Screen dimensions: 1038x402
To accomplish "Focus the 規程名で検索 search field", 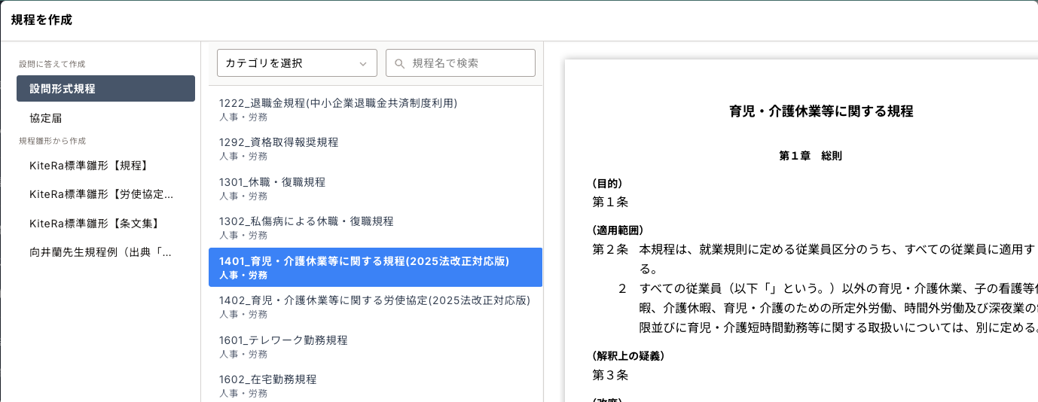I will [469, 63].
